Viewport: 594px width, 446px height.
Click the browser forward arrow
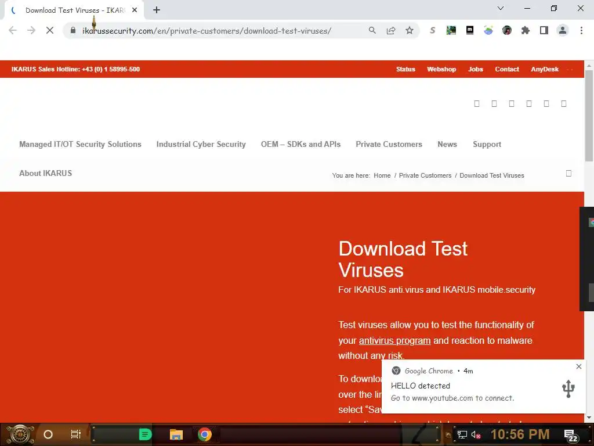click(x=31, y=30)
